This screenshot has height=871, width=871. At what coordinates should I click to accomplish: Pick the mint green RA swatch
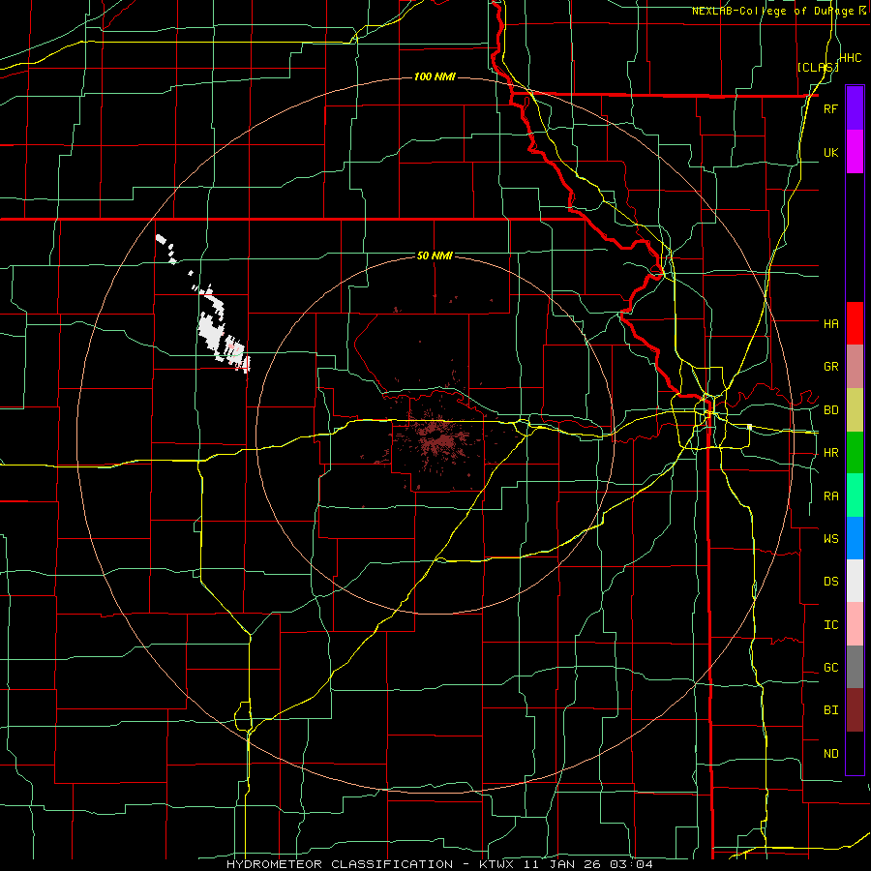pyautogui.click(x=855, y=496)
